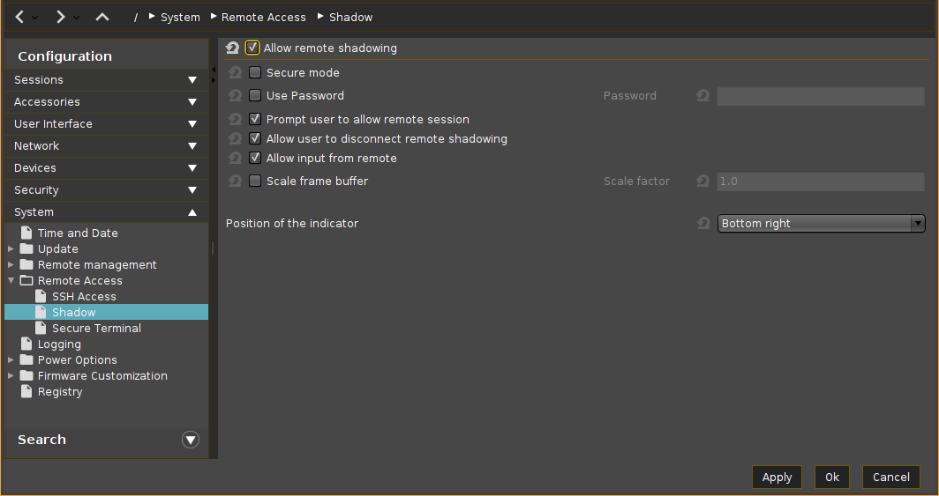
Task: Click reset icon next to Secure mode
Action: [x=235, y=73]
